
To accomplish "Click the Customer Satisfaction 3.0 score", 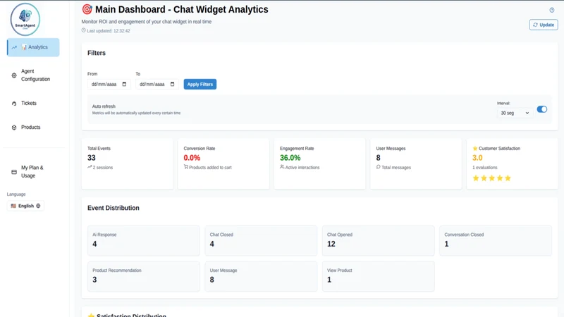I will pyautogui.click(x=477, y=158).
